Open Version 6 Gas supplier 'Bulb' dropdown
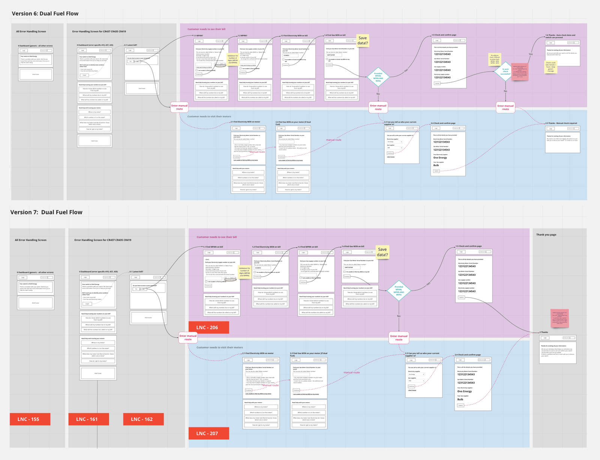The height and width of the screenshot is (460, 600). (395, 148)
